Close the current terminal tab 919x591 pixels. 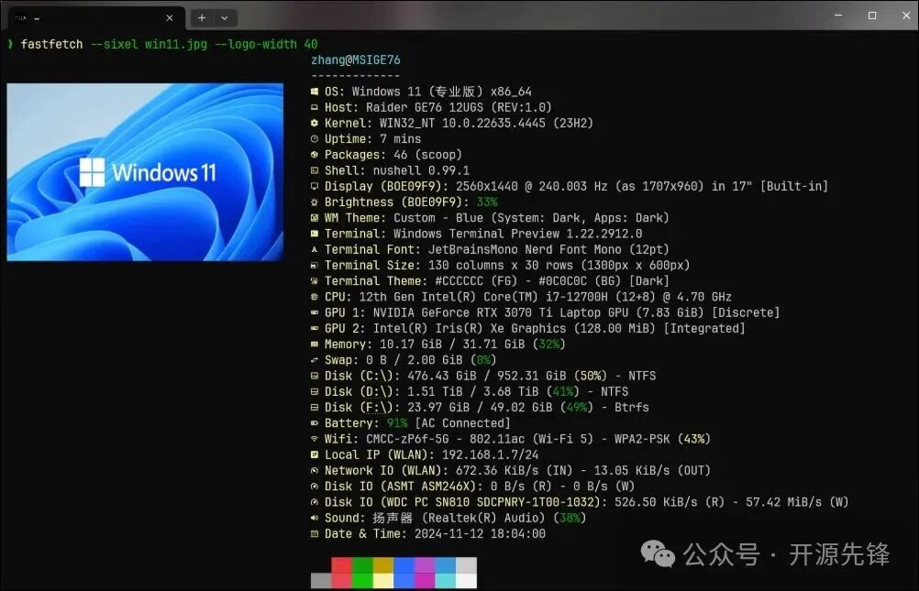[x=169, y=16]
